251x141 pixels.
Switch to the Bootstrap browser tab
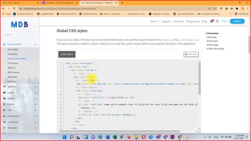click(60, 3)
